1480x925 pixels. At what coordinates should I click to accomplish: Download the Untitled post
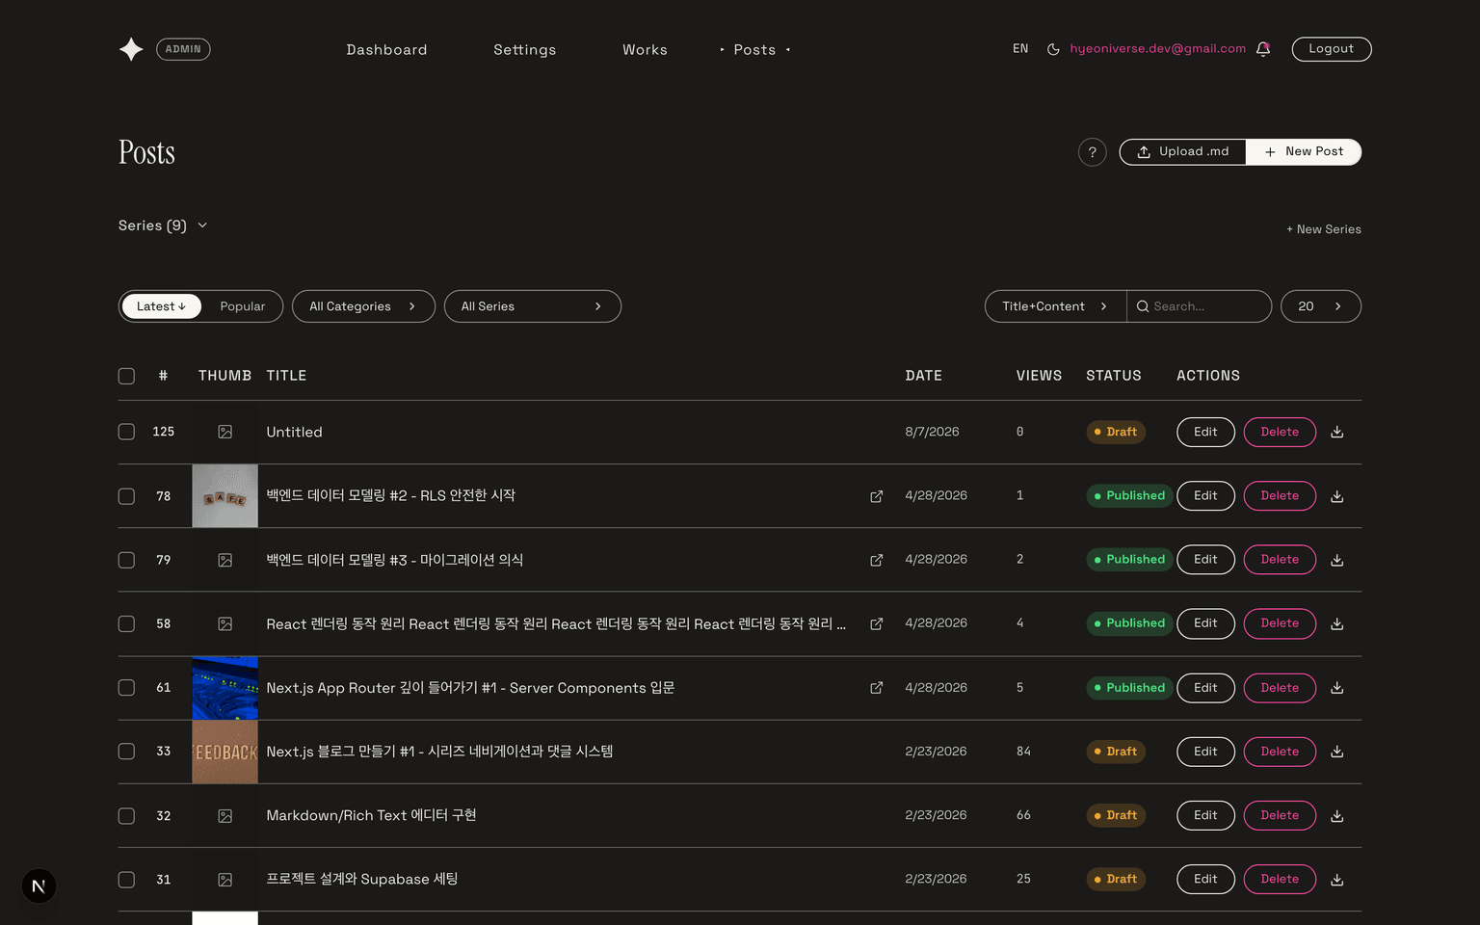click(1337, 433)
